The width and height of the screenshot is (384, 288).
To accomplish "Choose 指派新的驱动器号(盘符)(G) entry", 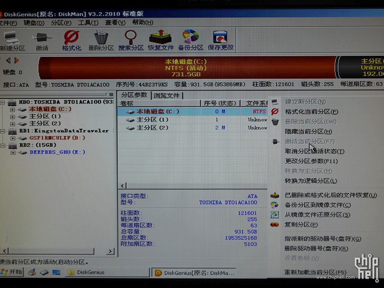I will (x=323, y=239).
